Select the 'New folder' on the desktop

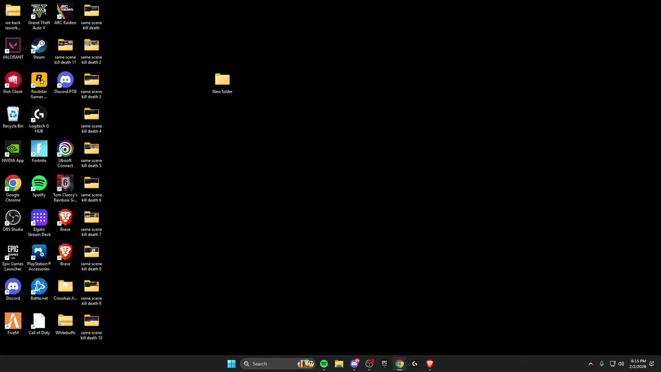[222, 84]
